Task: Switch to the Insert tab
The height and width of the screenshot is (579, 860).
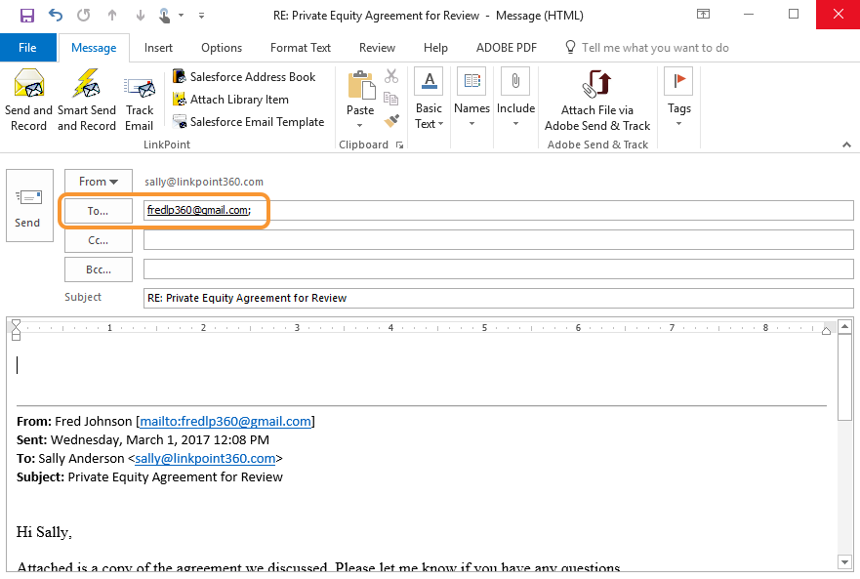Action: tap(159, 48)
